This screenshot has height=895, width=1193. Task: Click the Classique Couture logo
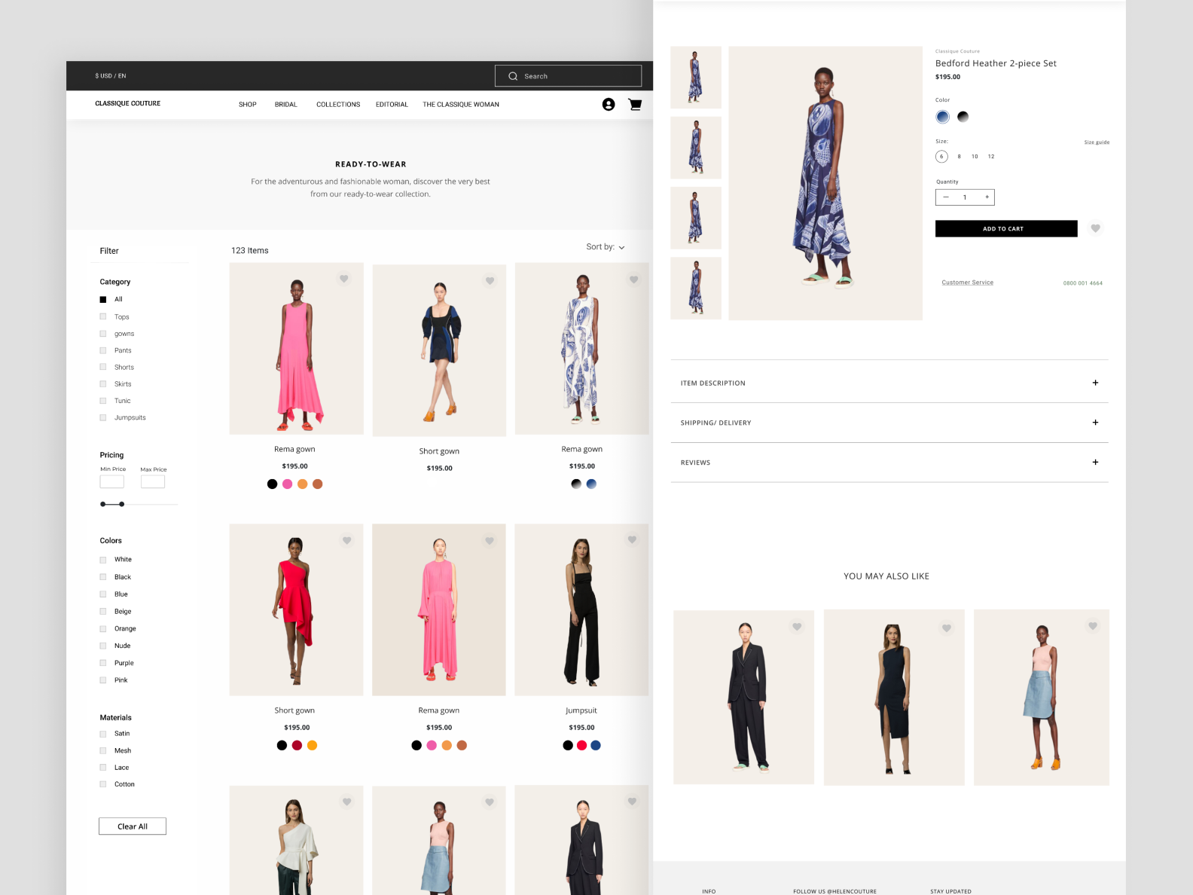click(x=128, y=103)
